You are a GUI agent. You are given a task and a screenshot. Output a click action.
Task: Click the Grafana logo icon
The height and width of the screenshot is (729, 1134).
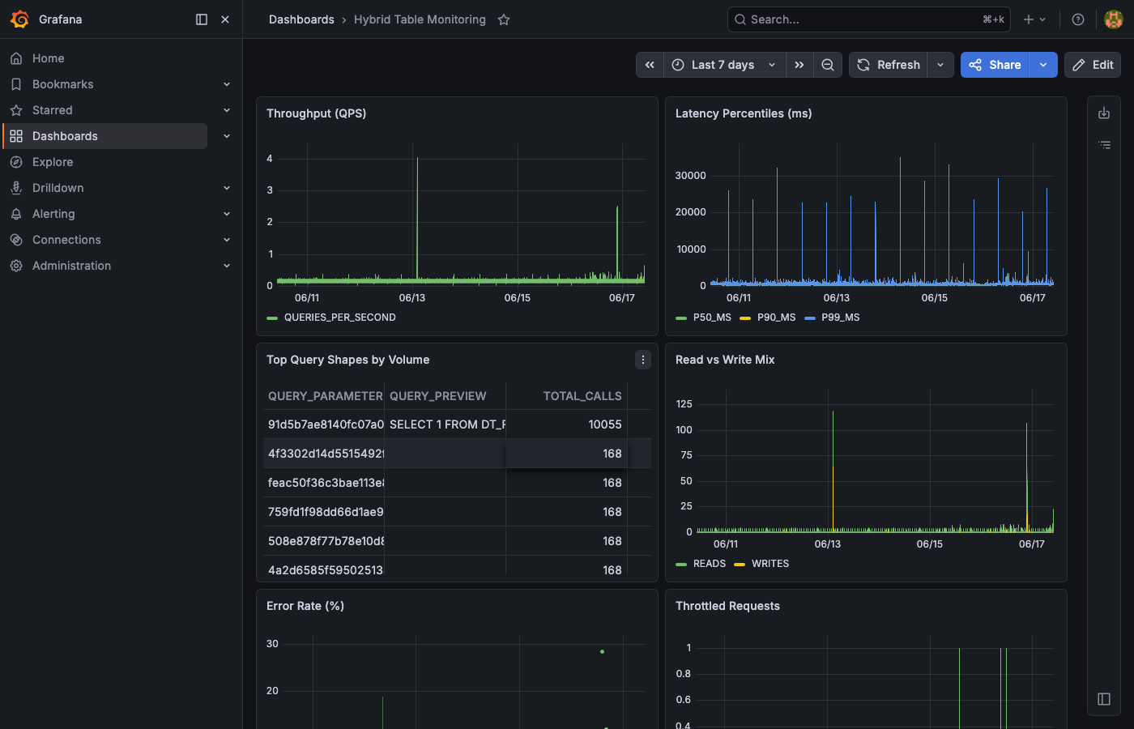(20, 19)
